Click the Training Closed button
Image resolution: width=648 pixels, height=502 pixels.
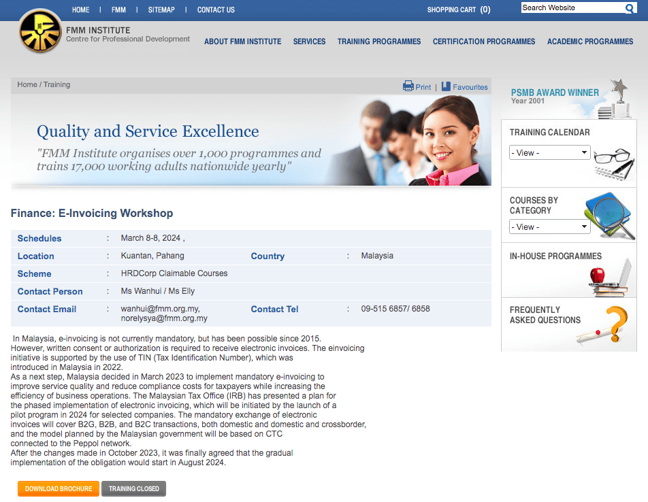[133, 489]
